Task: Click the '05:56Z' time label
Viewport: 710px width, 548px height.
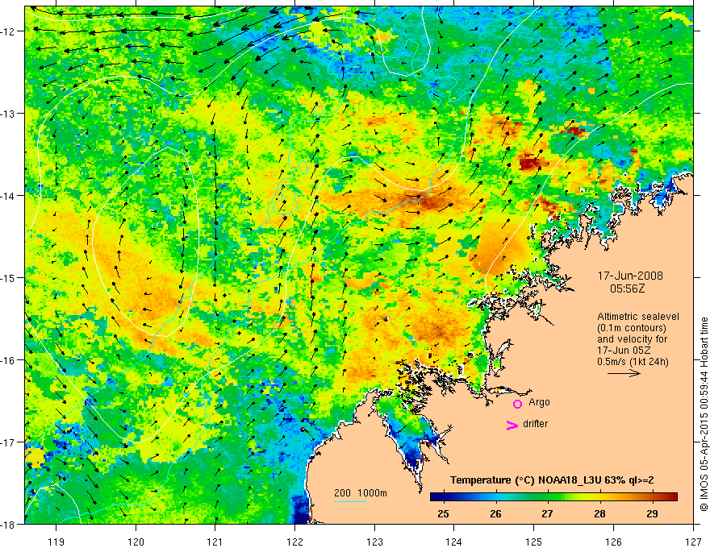Action: [627, 289]
